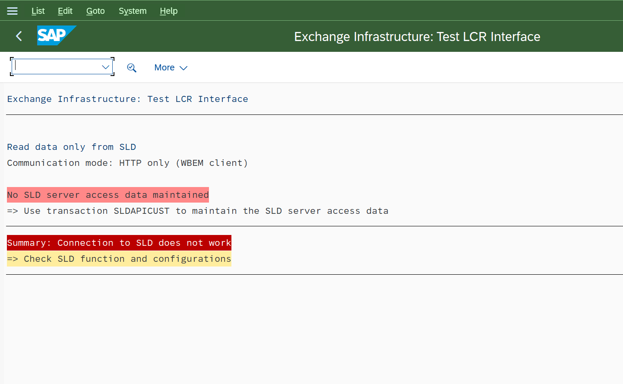Screen dimensions: 623x384
Task: Open the command field dropdown arrow
Action: point(105,67)
